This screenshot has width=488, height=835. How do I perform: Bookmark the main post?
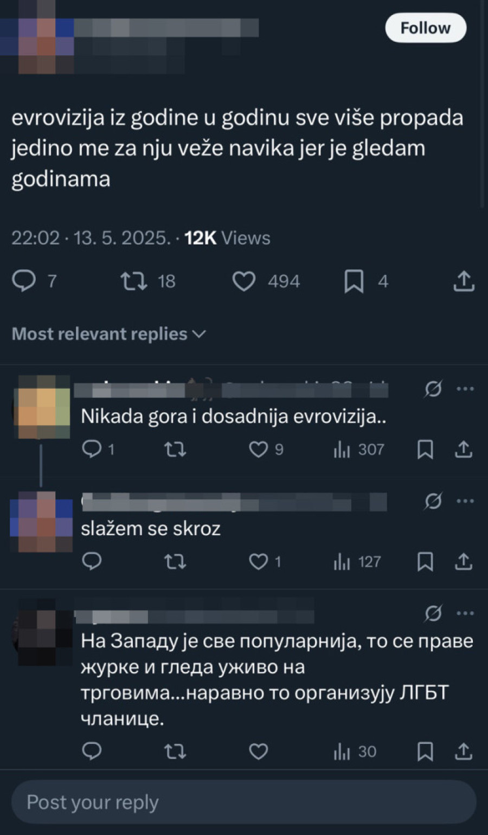[x=366, y=281]
